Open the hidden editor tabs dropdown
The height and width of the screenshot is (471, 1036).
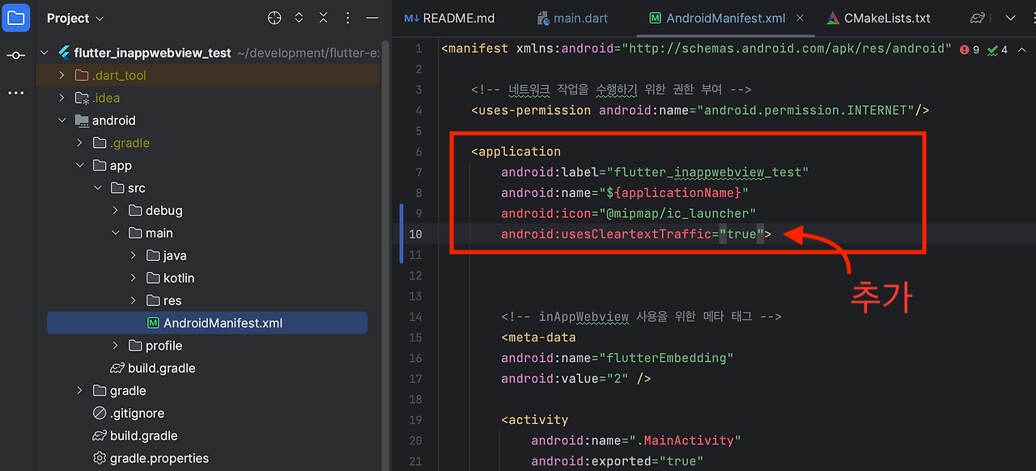(1011, 18)
